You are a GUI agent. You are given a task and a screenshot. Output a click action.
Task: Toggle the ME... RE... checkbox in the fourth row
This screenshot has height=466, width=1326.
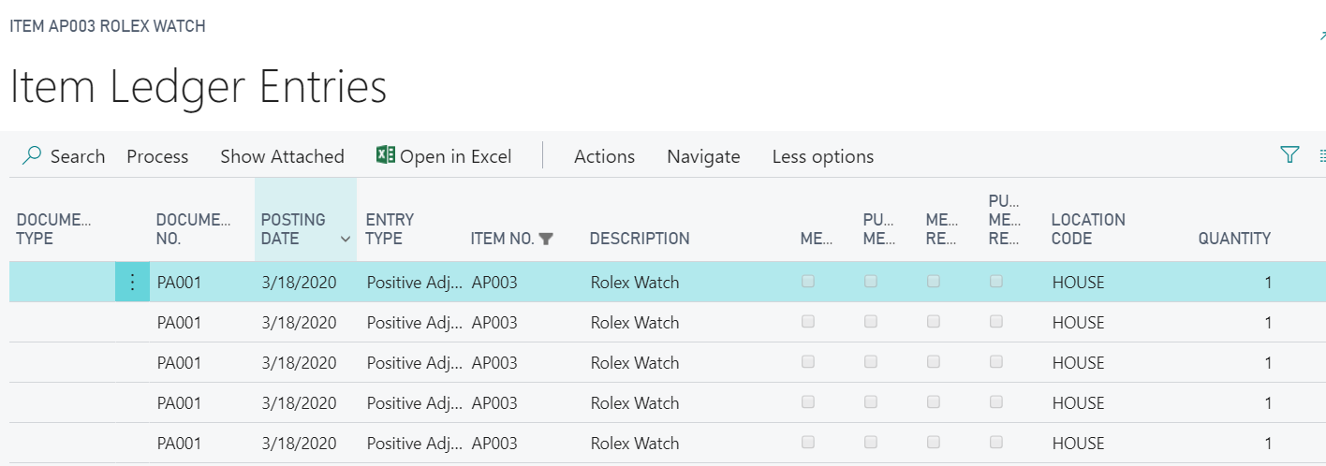click(934, 401)
